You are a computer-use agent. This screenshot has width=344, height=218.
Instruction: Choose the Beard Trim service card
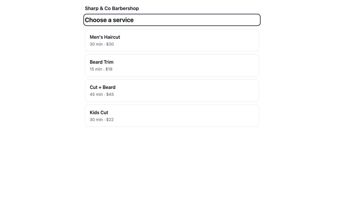tap(172, 65)
